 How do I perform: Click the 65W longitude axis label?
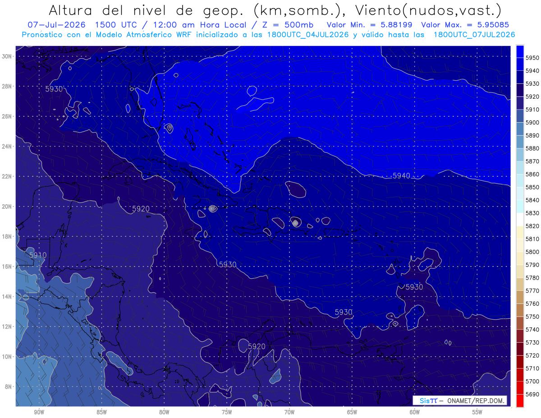coord(352,412)
